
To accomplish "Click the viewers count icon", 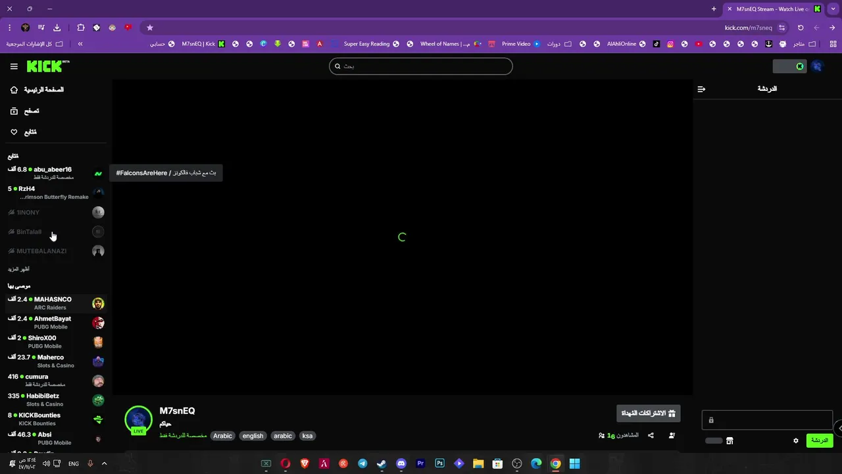I will (x=602, y=436).
